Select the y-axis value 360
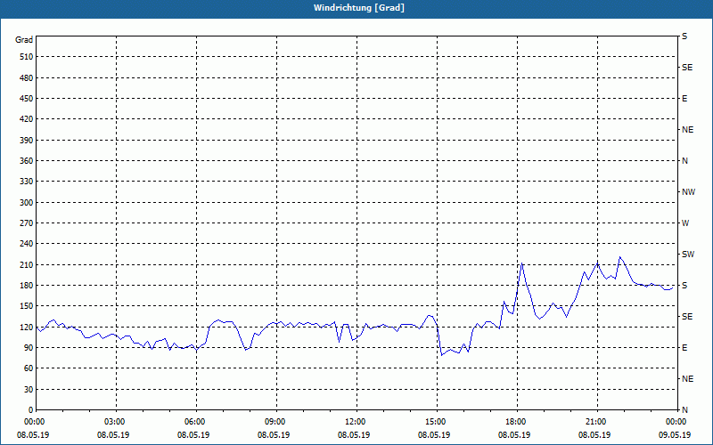Image resolution: width=713 pixels, height=445 pixels. point(27,161)
